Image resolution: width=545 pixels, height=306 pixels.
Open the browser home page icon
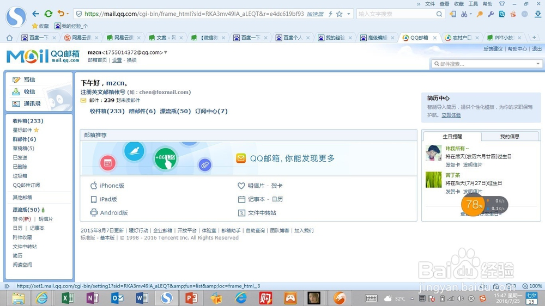coord(10,38)
